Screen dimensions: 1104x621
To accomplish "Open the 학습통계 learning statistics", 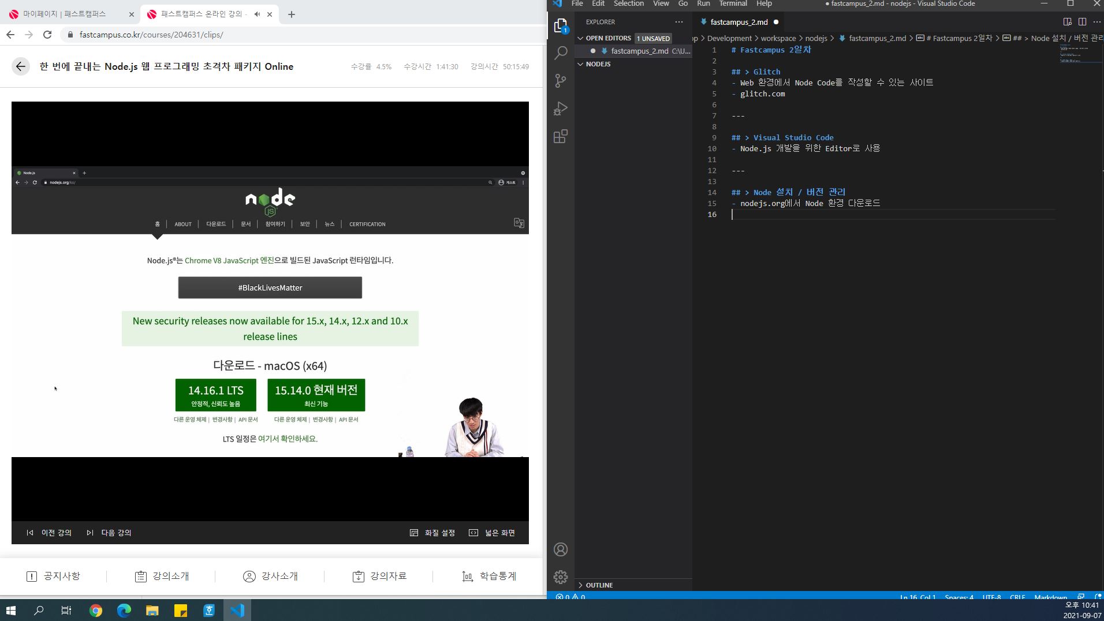I will pos(488,576).
